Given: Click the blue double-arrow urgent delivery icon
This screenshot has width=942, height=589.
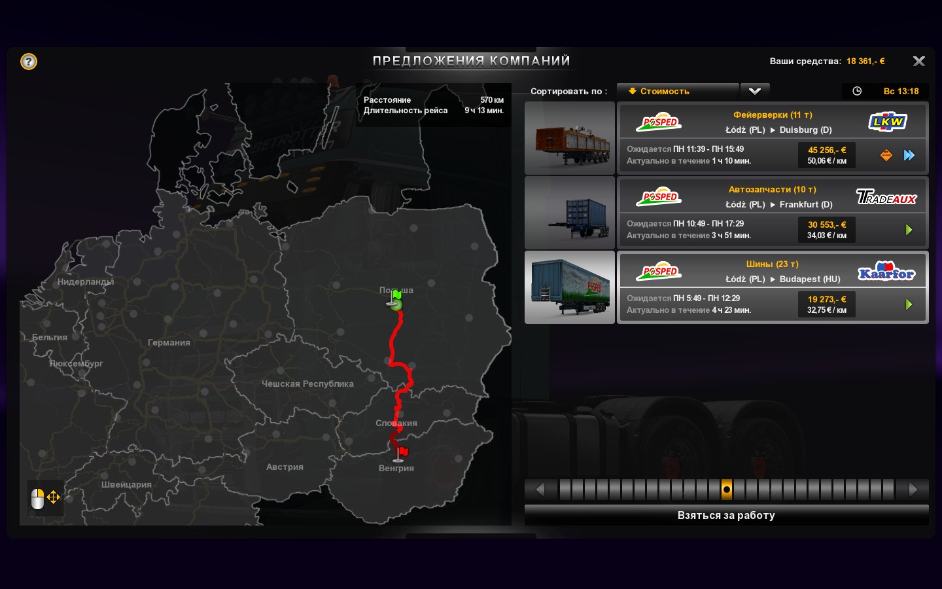Looking at the screenshot, I should coord(909,155).
